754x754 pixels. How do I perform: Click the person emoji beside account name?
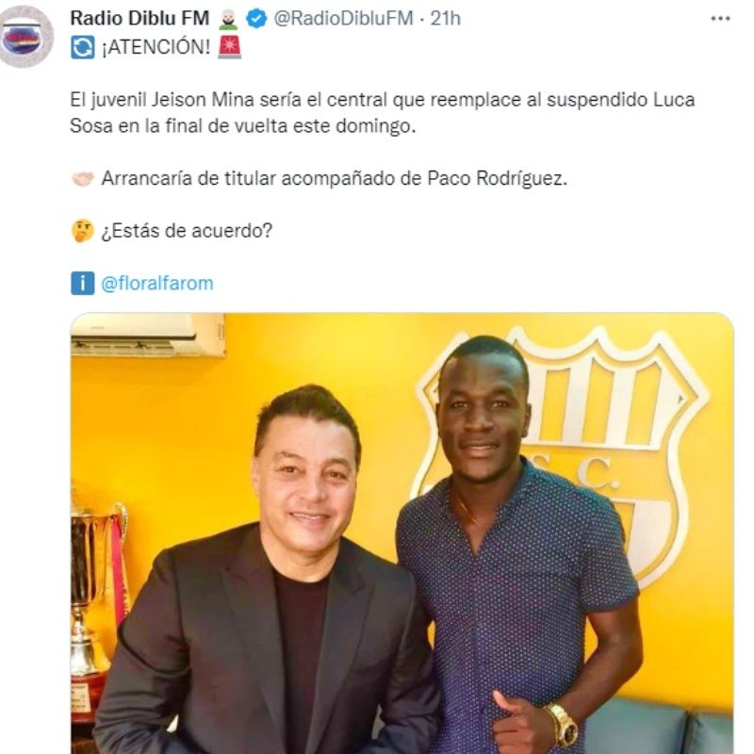(228, 19)
